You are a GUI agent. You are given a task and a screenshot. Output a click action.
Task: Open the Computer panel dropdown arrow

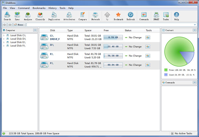pyautogui.click(x=35, y=30)
